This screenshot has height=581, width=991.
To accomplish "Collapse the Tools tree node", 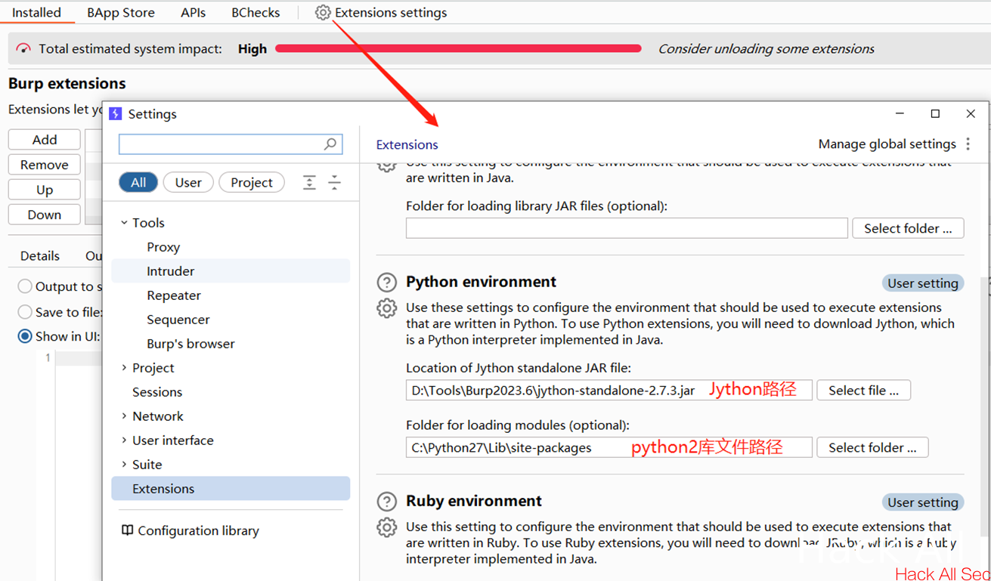I will [x=124, y=223].
